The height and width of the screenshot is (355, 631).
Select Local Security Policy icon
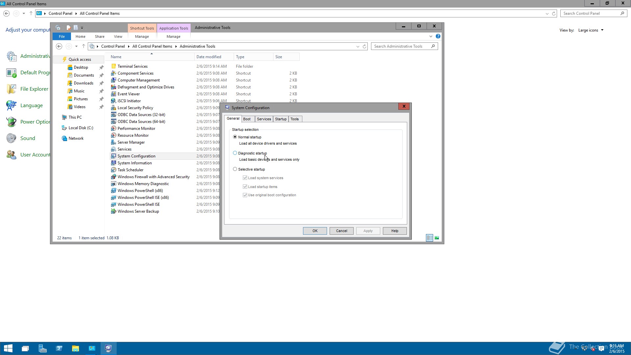[x=113, y=107]
